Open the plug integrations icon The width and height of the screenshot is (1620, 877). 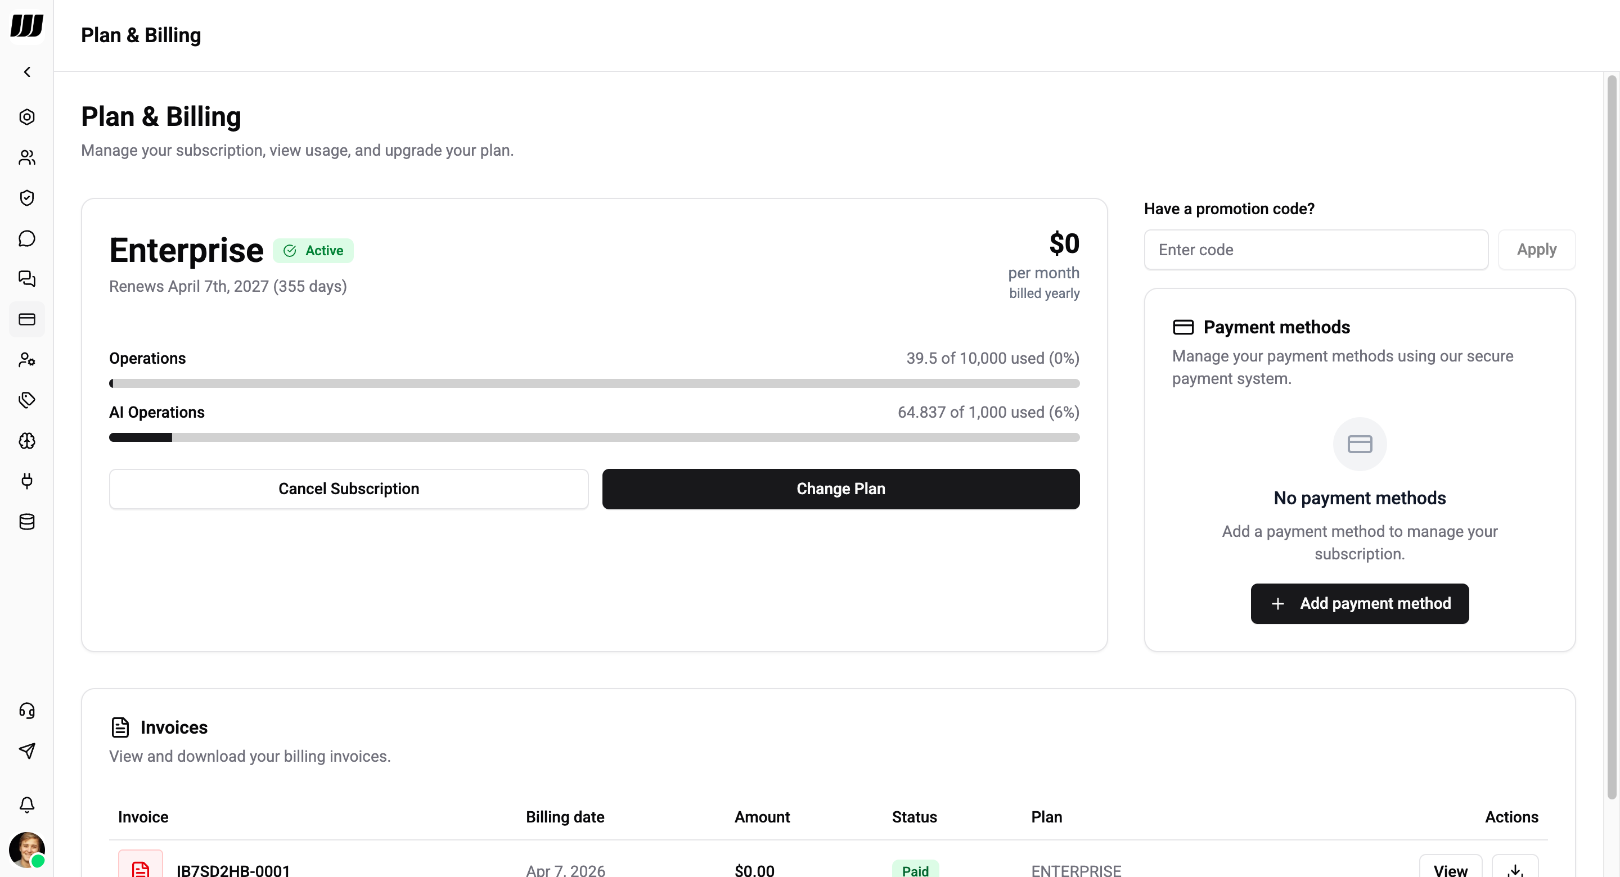pos(27,481)
